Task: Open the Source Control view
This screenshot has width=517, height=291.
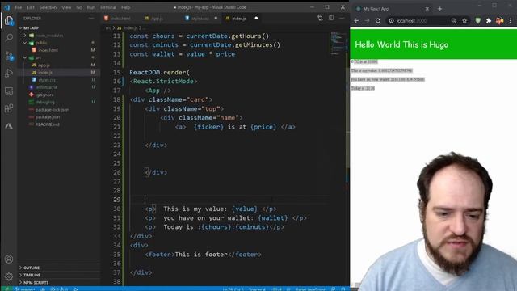Action: [9, 56]
